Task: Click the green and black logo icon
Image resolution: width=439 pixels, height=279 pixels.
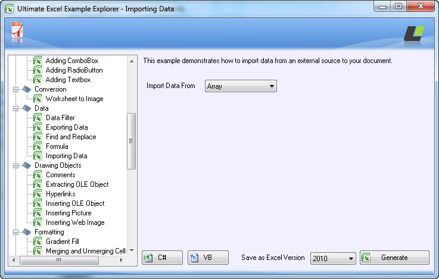Action: coord(414,33)
